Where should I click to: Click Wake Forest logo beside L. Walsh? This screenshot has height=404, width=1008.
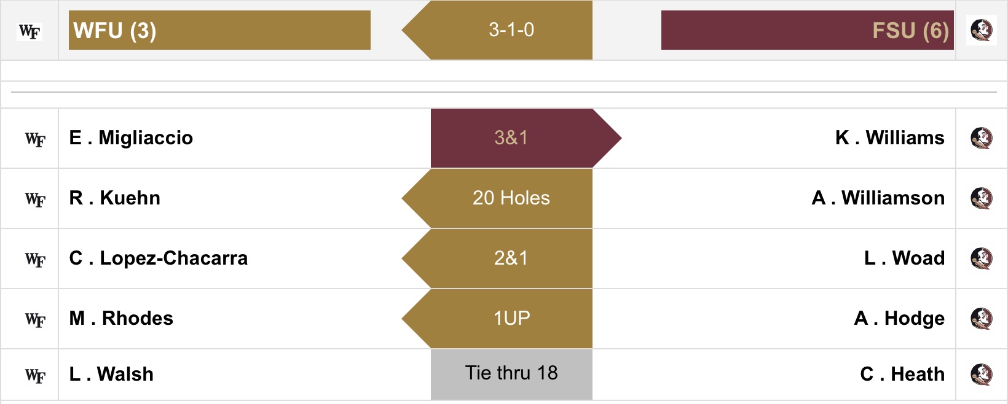(35, 376)
